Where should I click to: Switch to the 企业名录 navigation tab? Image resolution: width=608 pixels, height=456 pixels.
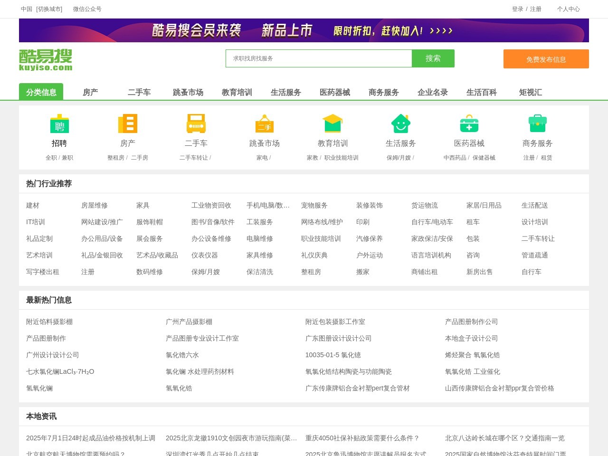click(432, 93)
